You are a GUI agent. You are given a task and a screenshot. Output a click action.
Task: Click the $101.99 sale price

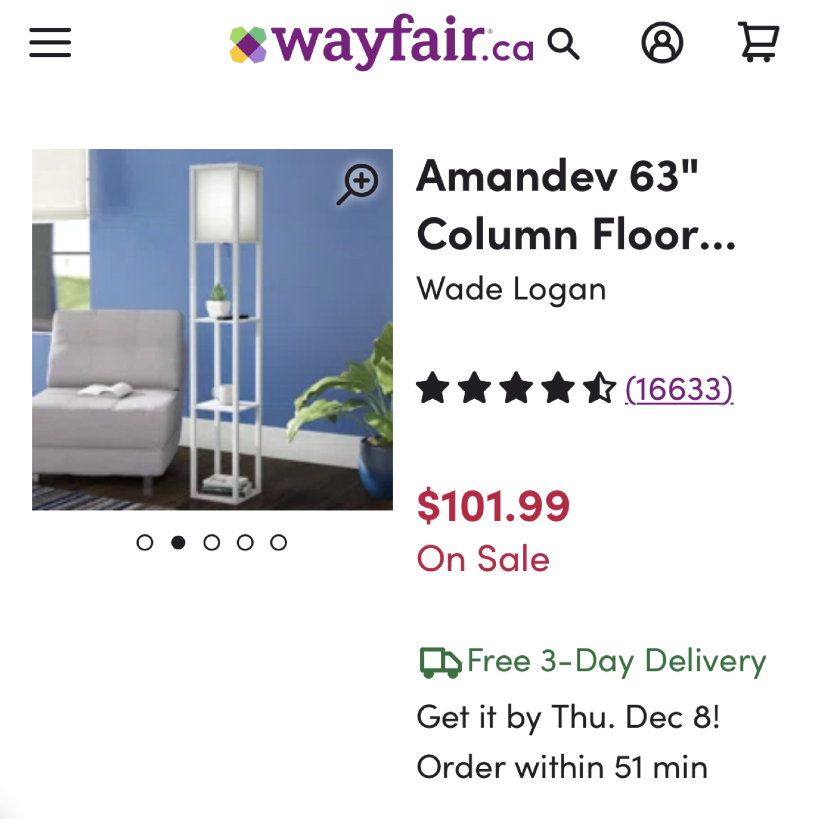tap(493, 506)
